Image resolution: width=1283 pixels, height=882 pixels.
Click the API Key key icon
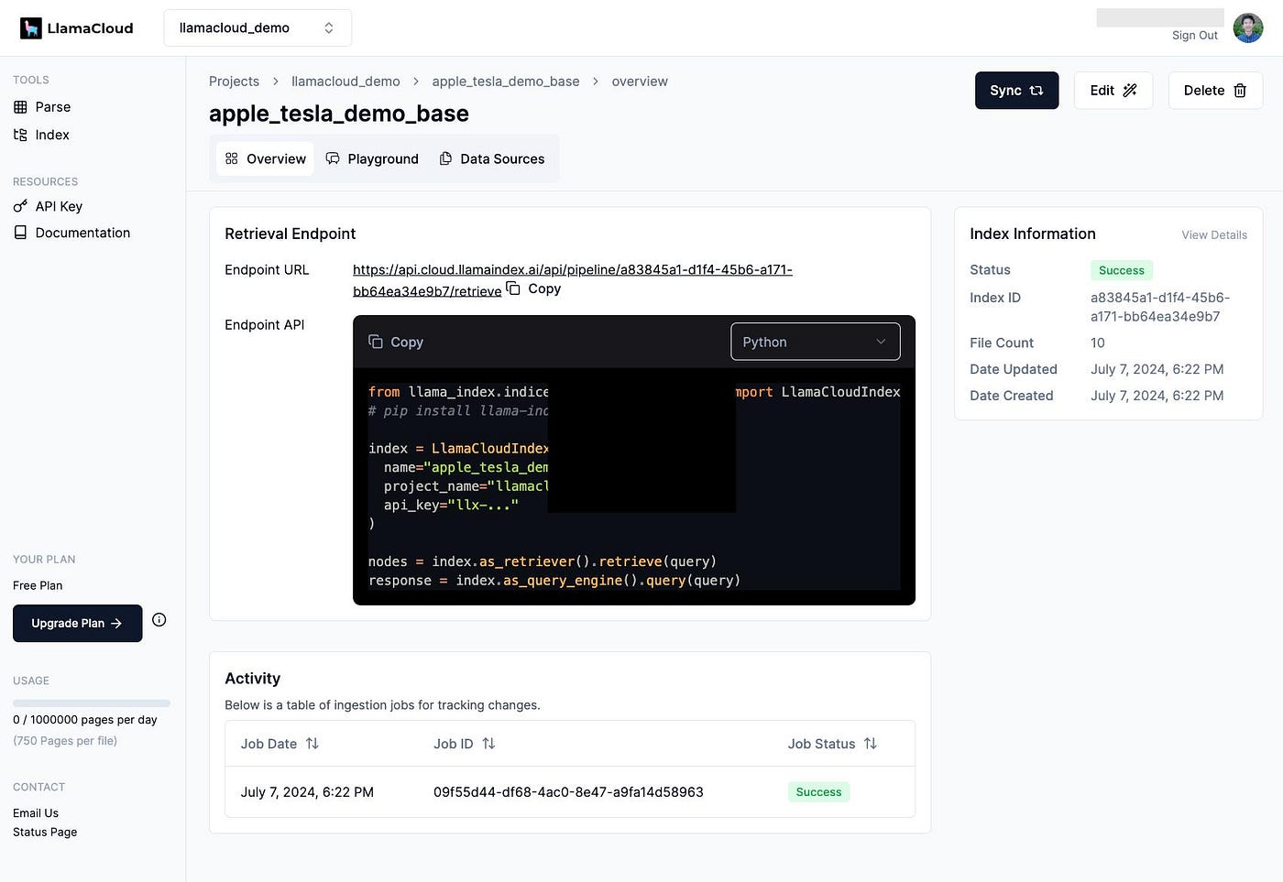click(x=20, y=206)
